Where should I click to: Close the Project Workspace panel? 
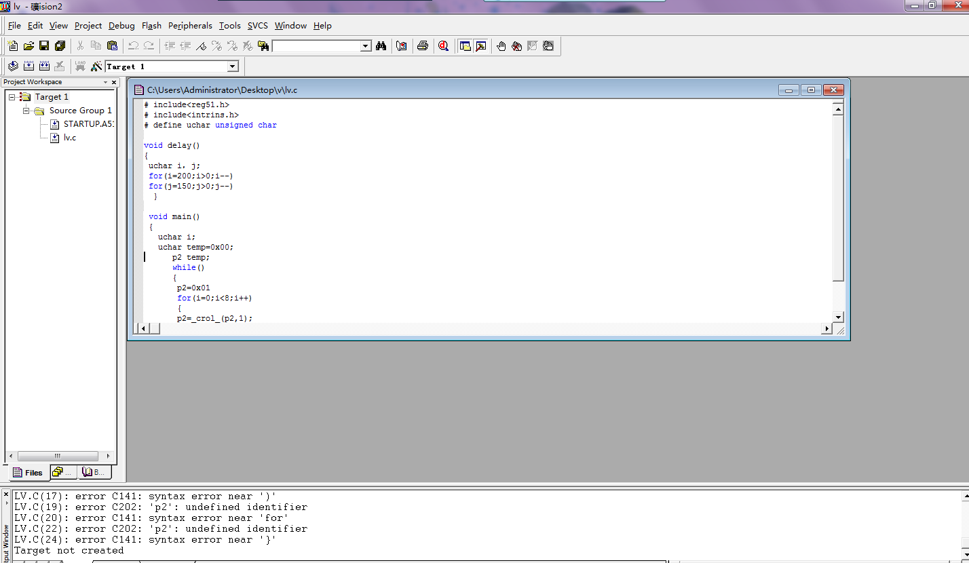coord(113,82)
